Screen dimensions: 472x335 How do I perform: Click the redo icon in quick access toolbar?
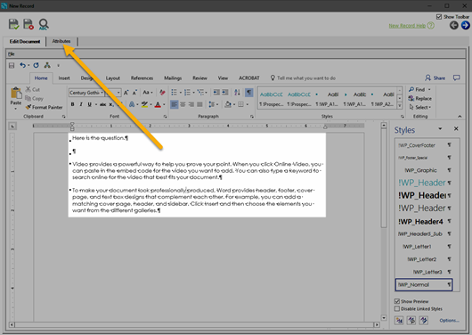tap(37, 65)
